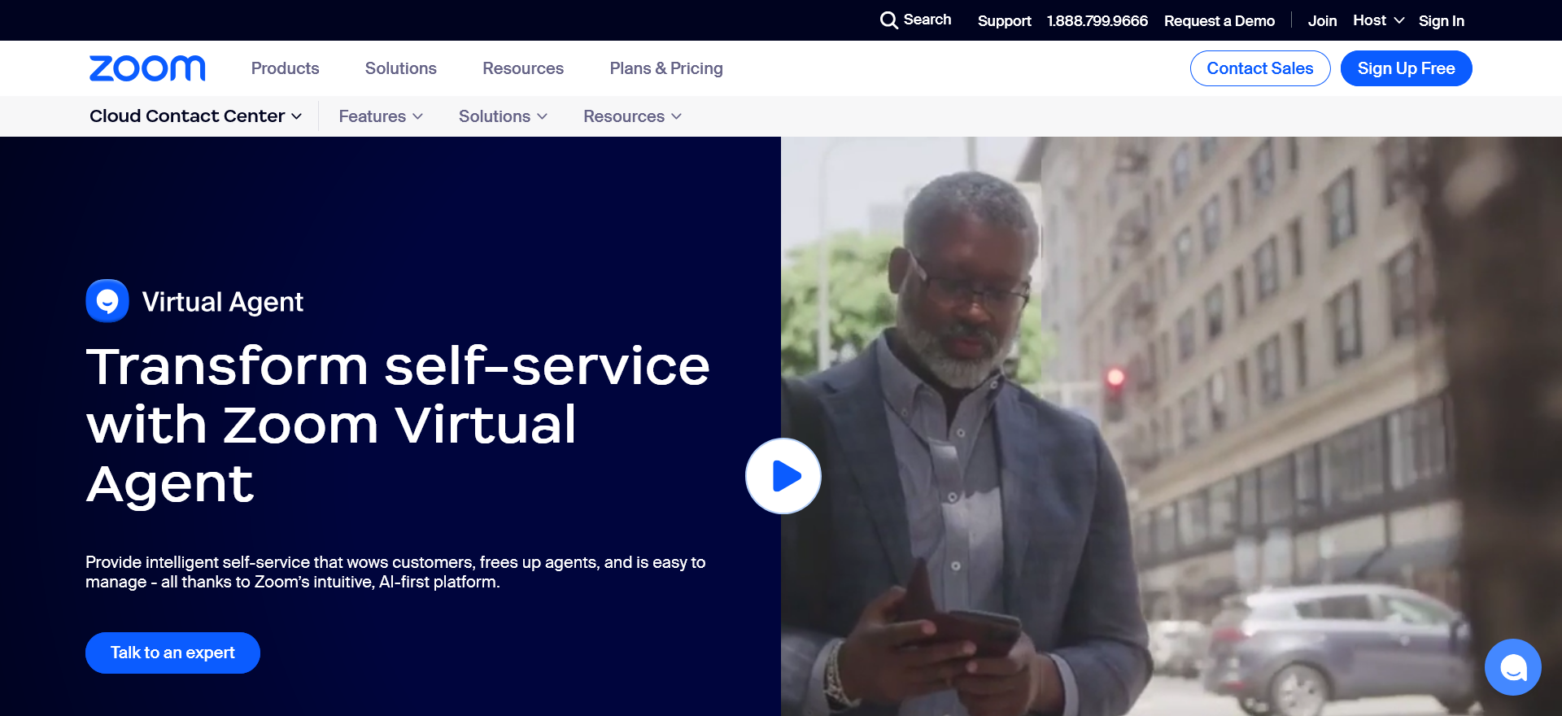Open the Features dropdown

click(381, 116)
